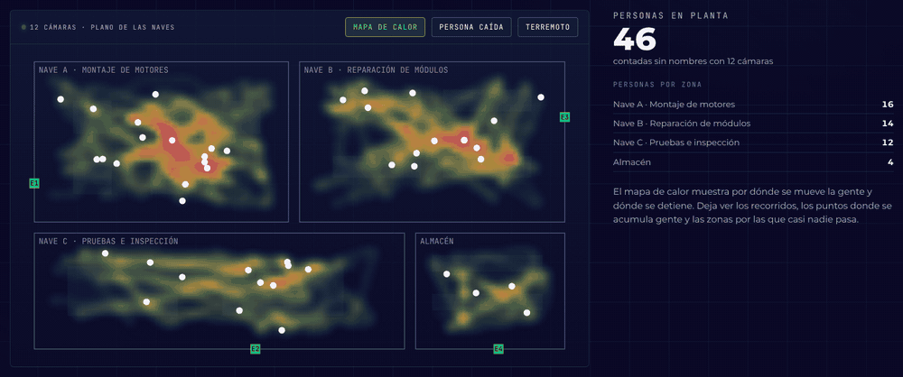Click the count 14 for Nave B
The image size is (903, 377).
888,124
